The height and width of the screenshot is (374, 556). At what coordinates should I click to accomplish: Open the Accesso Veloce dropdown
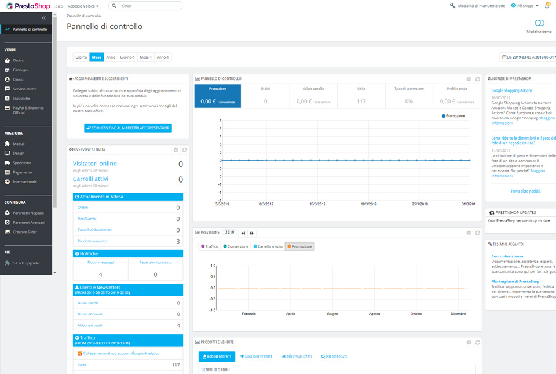click(x=83, y=6)
